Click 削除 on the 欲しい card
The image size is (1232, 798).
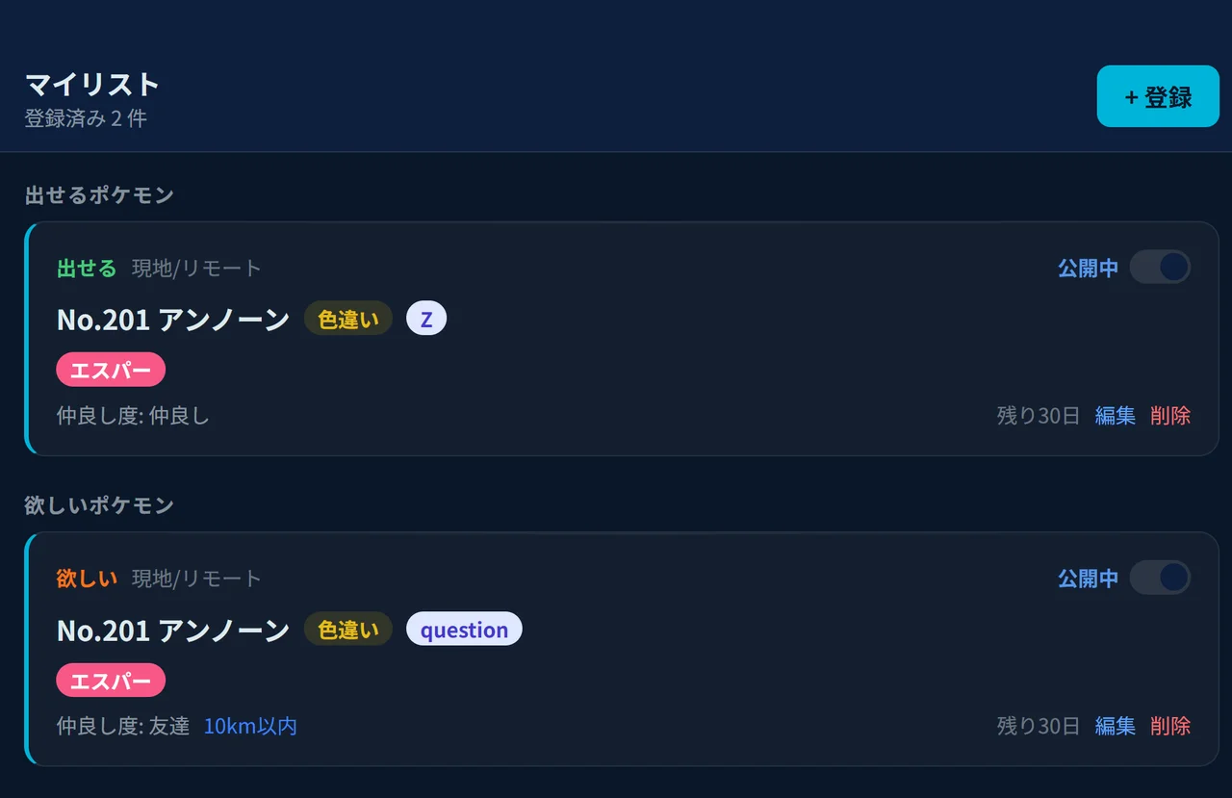point(1170,727)
